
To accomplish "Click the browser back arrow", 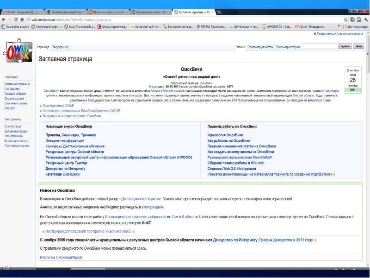I will 4,19.
